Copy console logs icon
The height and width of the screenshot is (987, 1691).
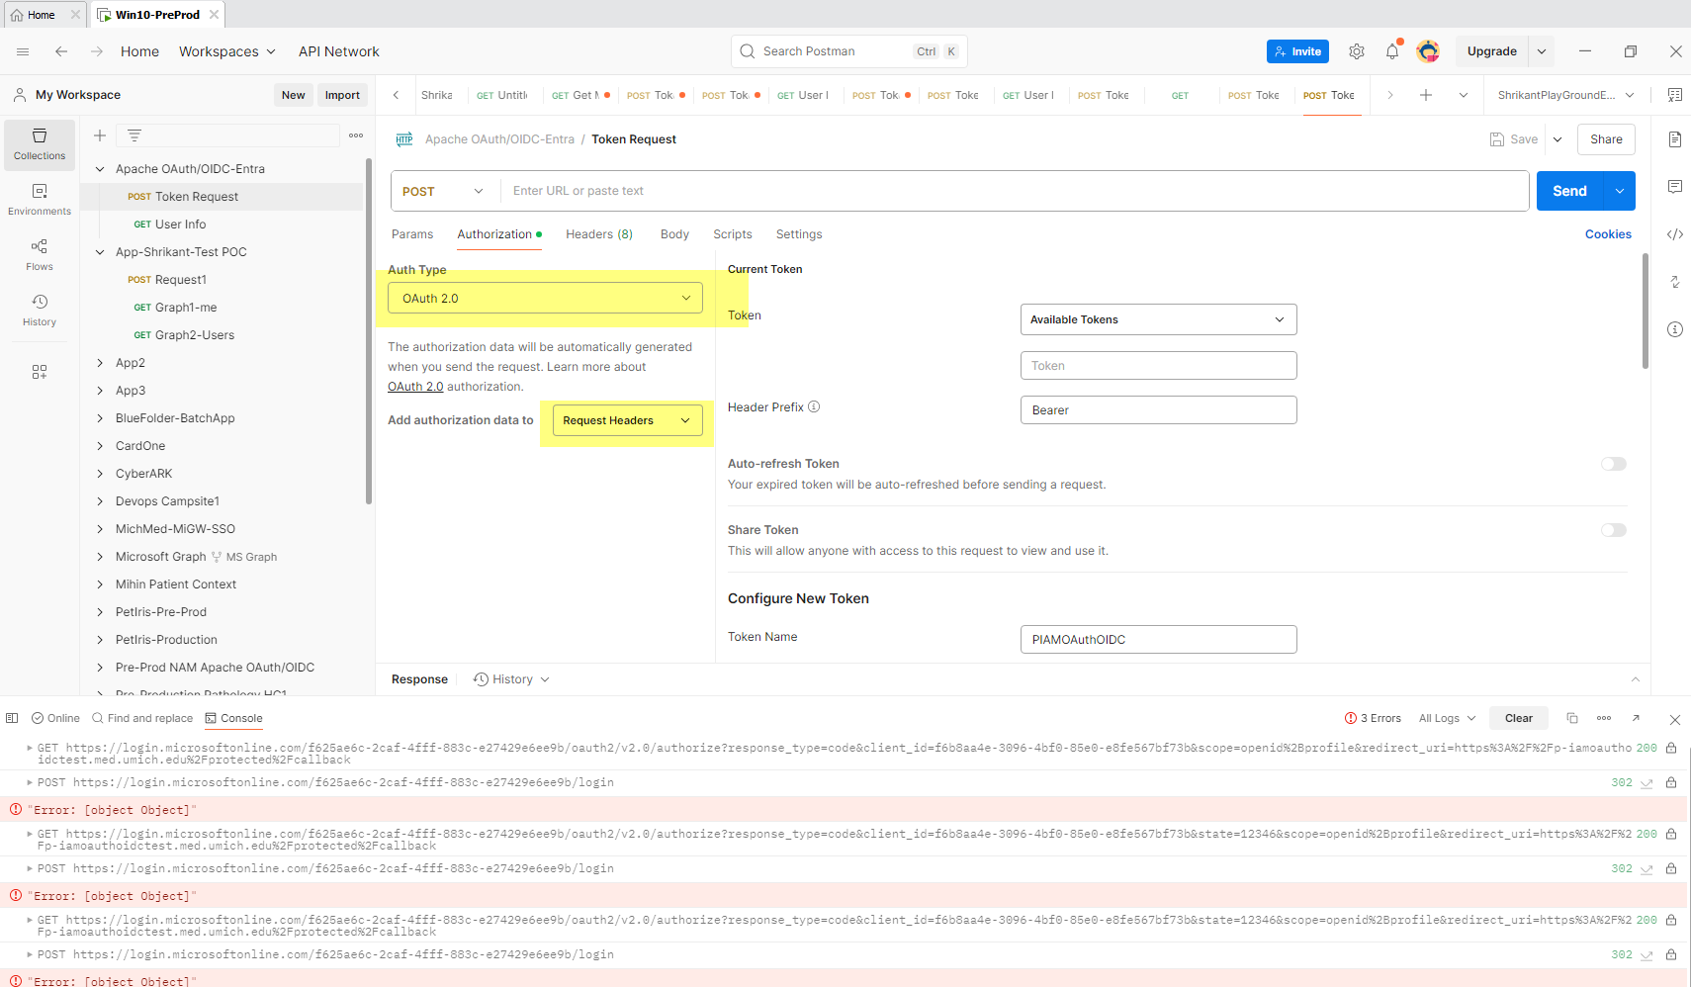(1572, 718)
